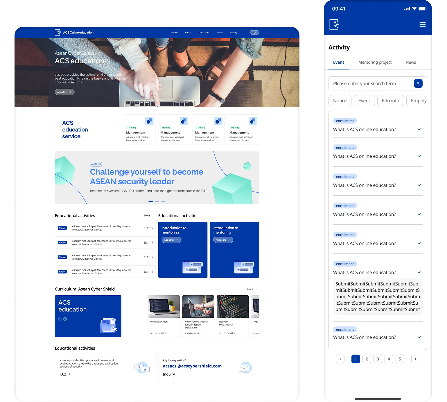447x402 pixels.
Task: Click next arrow on ACS education card
Action: pyautogui.click(x=65, y=319)
